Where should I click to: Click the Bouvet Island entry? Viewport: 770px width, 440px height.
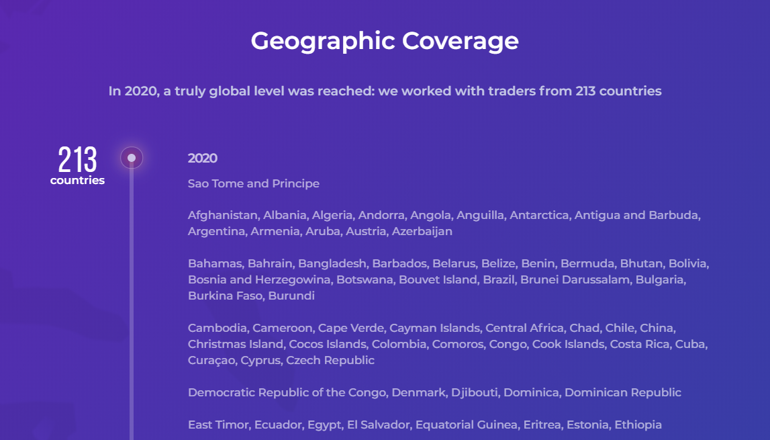438,279
